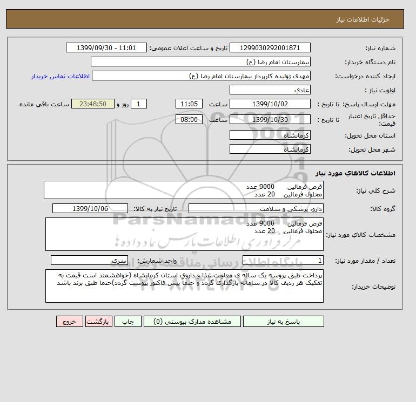This screenshot has height=402, width=416.
Task: Click response deadline date 1399/10/02
Action: pyautogui.click(x=270, y=104)
